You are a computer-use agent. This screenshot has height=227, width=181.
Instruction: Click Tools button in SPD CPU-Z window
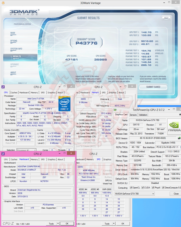point(107,223)
